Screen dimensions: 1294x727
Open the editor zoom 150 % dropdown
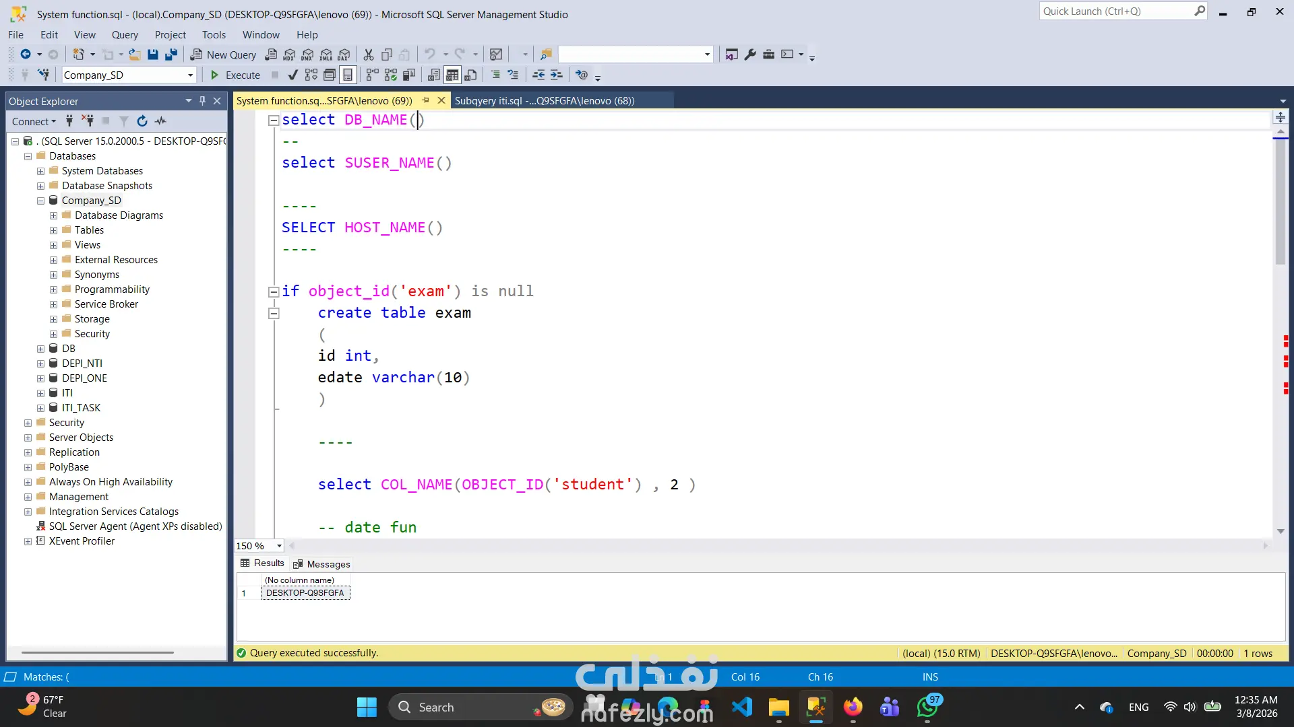279,546
